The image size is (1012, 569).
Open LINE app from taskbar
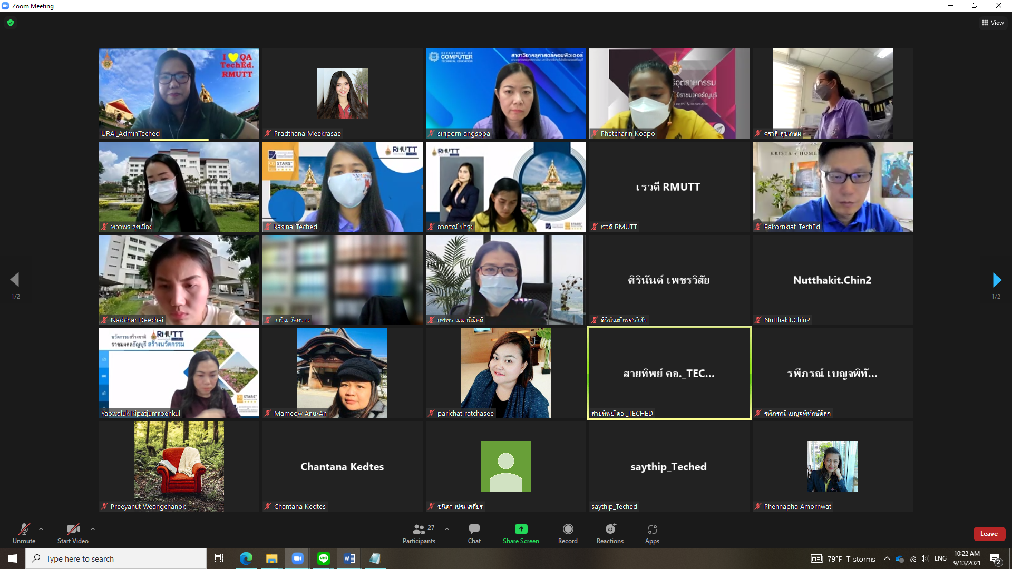click(323, 558)
